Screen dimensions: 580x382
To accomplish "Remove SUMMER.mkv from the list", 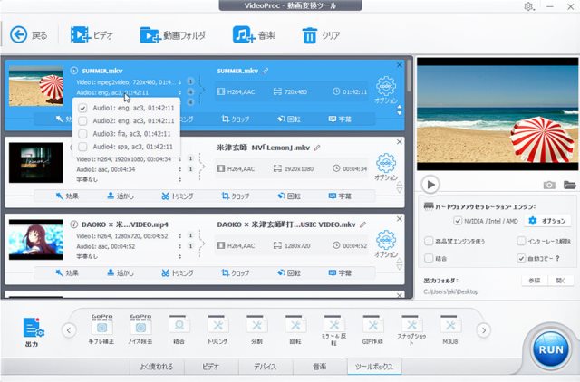I will pyautogui.click(x=400, y=65).
